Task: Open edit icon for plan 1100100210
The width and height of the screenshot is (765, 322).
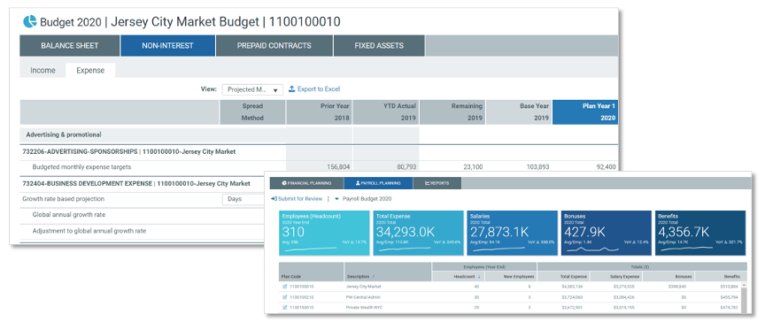Action: point(285,296)
